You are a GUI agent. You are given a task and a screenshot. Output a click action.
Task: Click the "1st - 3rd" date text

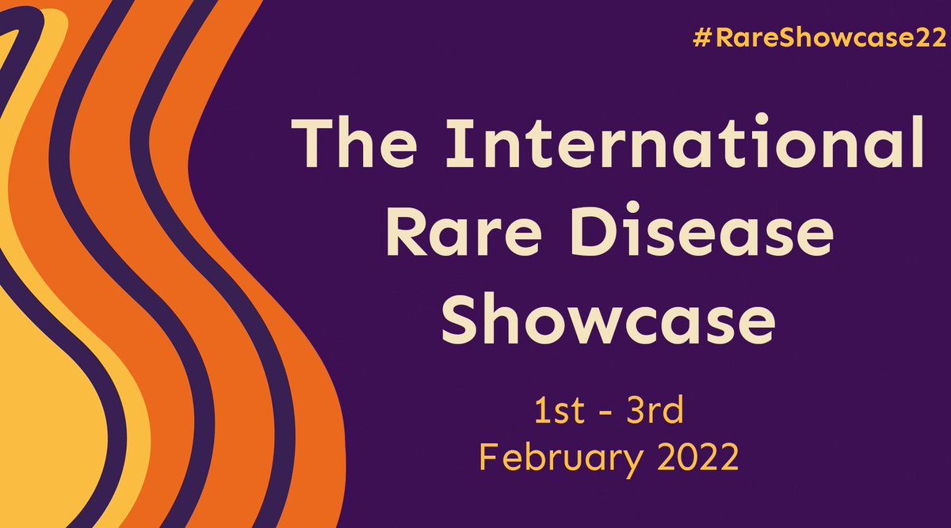[x=608, y=412]
